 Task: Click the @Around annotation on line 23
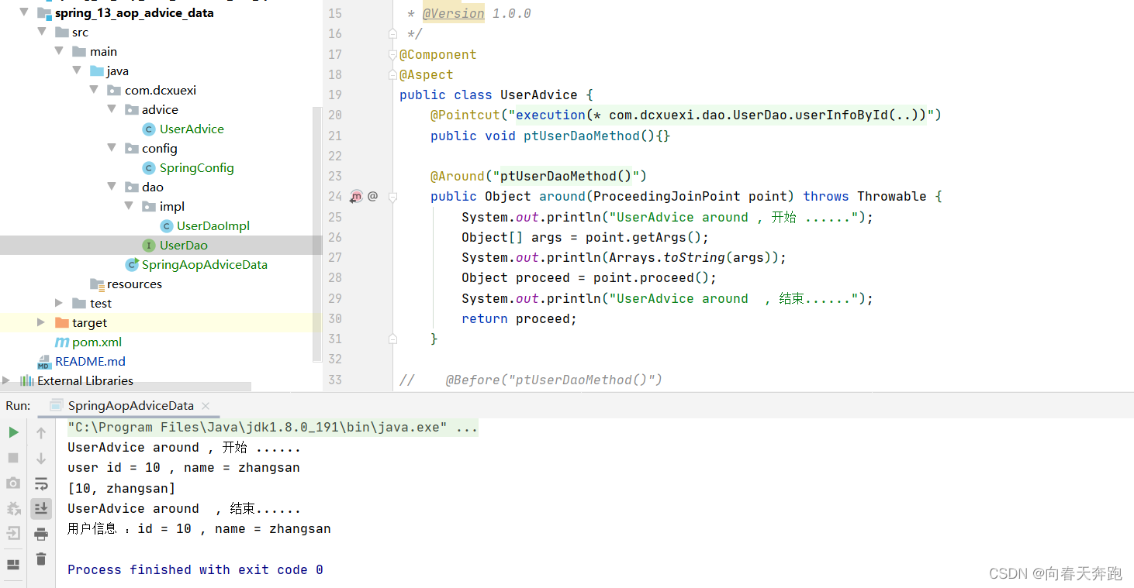click(x=458, y=176)
